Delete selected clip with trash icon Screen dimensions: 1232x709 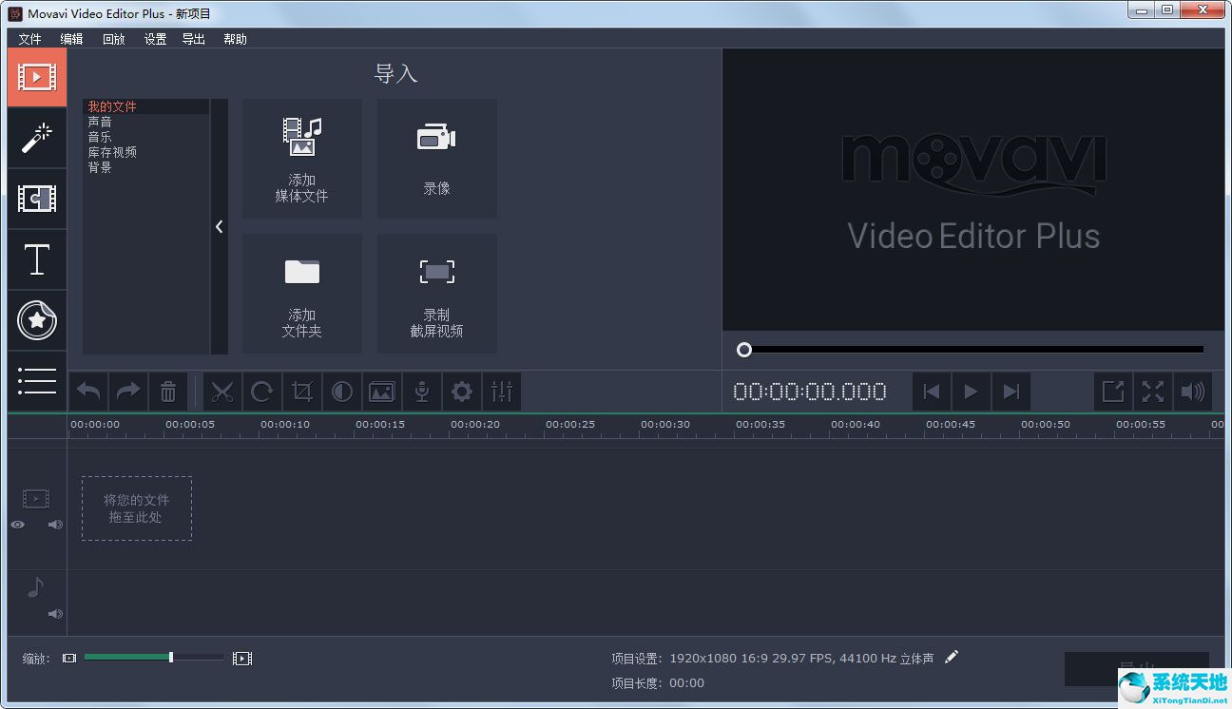coord(168,392)
